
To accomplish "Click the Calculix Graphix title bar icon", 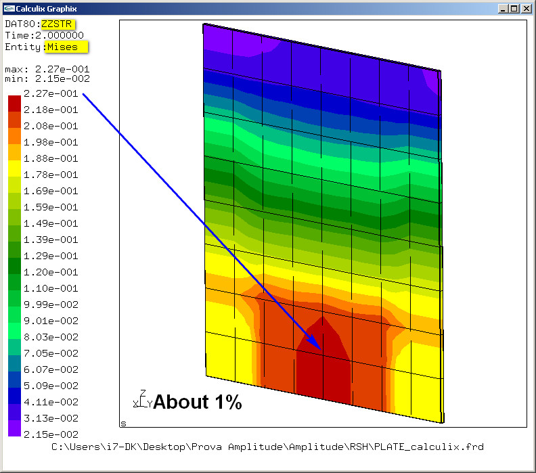I will coord(9,9).
